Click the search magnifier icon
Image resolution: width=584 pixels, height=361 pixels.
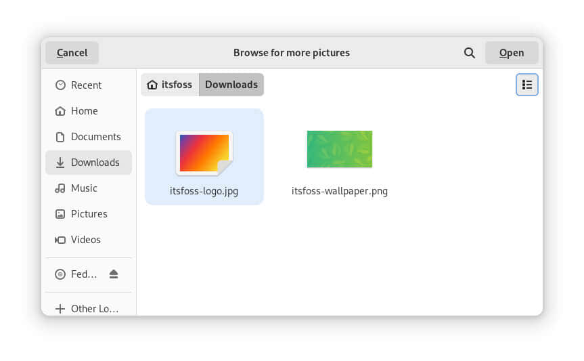coord(469,53)
